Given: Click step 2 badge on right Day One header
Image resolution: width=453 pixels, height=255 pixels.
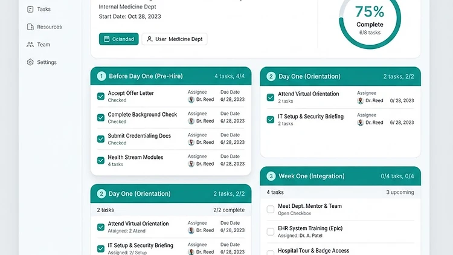Looking at the screenshot, I should tap(271, 76).
